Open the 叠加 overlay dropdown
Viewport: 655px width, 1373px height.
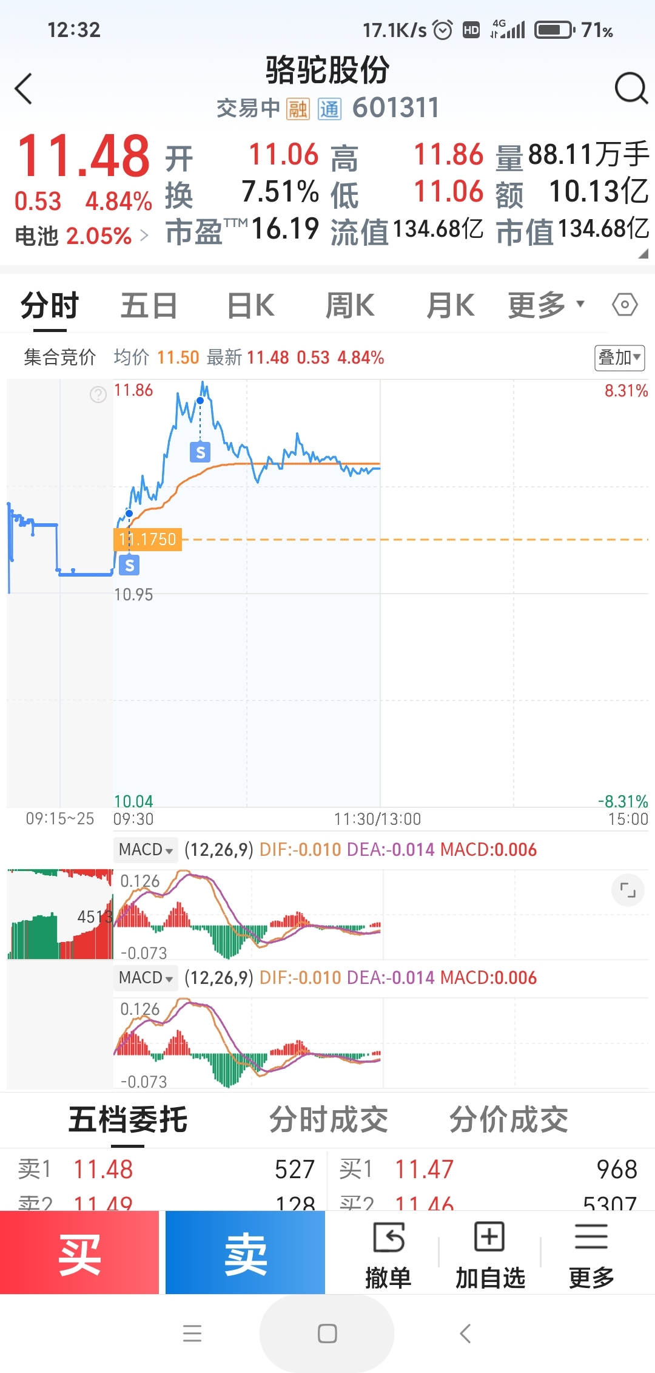click(619, 358)
